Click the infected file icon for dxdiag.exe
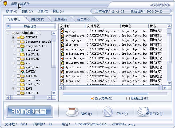This screenshot has width=175, height=128. [x=62, y=76]
